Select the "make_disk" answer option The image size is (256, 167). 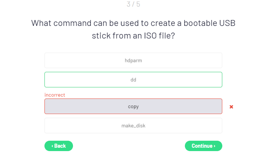coord(133,126)
